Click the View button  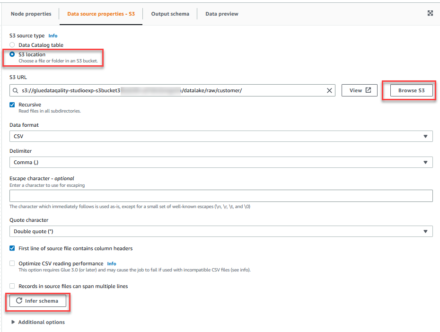(x=360, y=90)
